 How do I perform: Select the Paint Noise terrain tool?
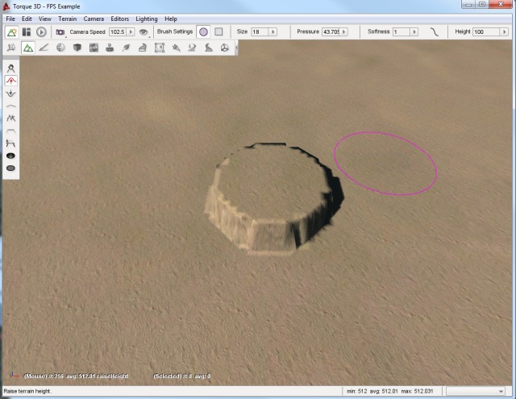point(11,118)
